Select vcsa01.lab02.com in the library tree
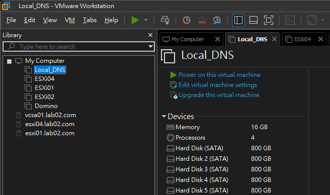Viewport: 330px width, 195px height. click(50, 115)
